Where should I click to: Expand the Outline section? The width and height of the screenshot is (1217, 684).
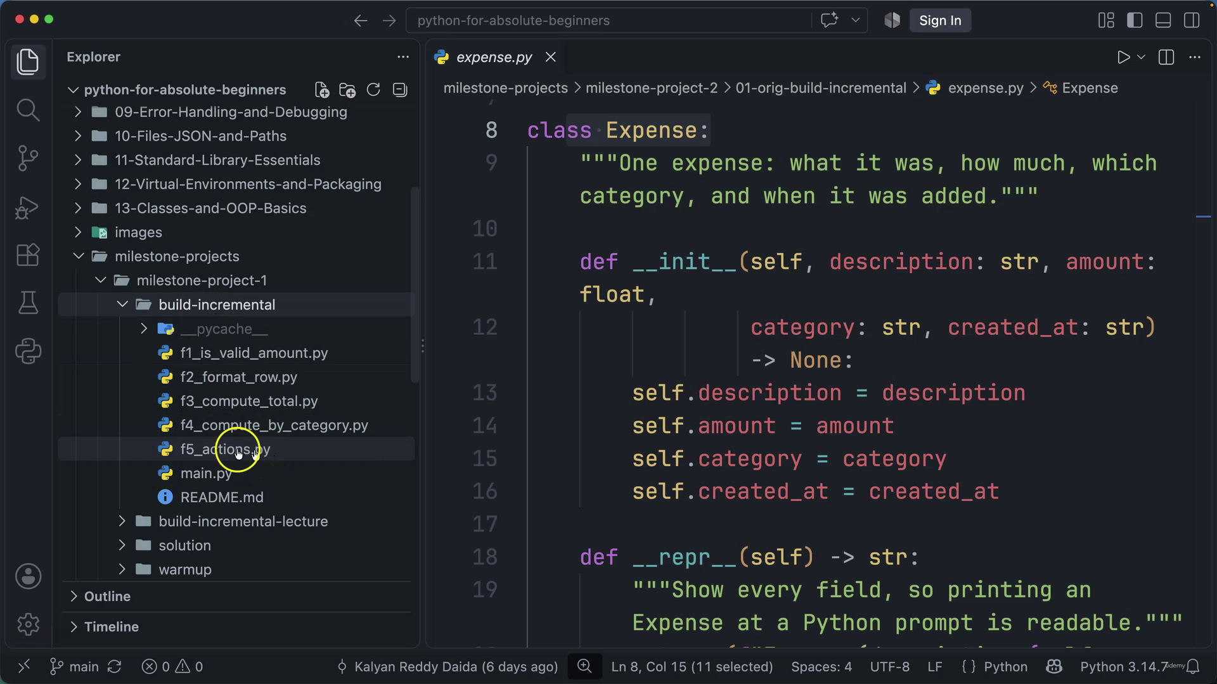tap(74, 597)
